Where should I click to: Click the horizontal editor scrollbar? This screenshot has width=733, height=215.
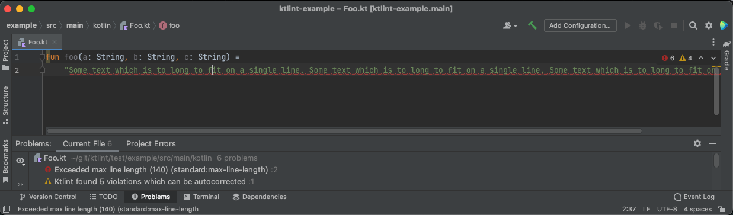coord(344,131)
